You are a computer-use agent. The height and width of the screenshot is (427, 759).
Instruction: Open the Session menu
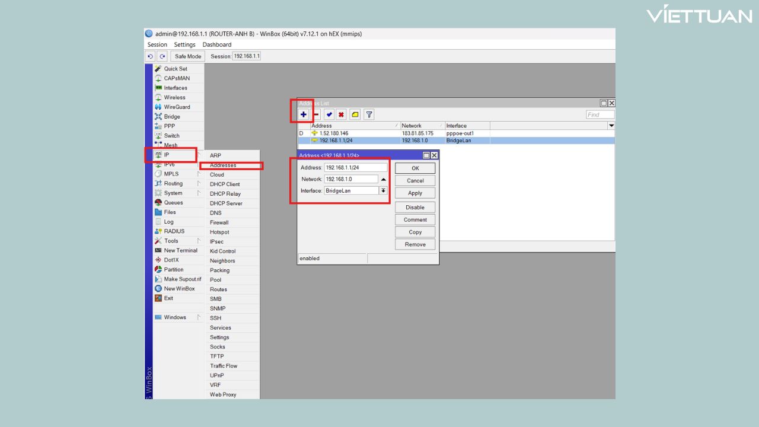(x=157, y=44)
